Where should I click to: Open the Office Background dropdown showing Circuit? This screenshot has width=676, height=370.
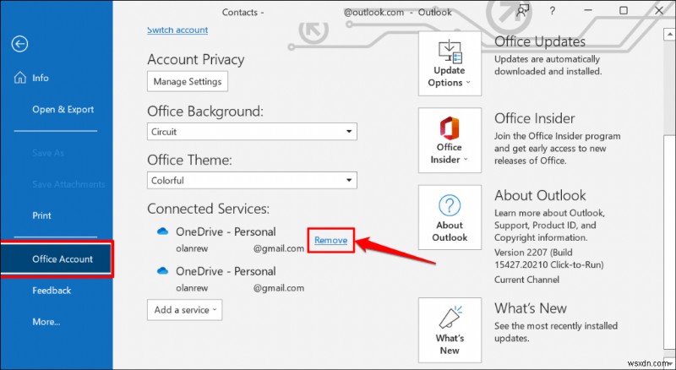(x=252, y=132)
